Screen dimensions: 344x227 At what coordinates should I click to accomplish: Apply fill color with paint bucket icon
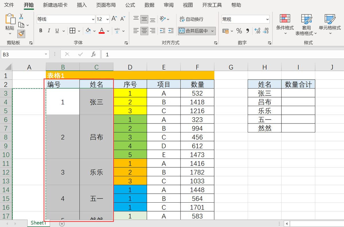tap(88, 31)
